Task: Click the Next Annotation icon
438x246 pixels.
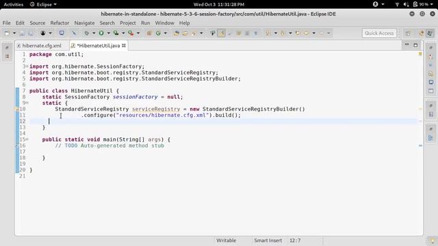Action: (268, 33)
